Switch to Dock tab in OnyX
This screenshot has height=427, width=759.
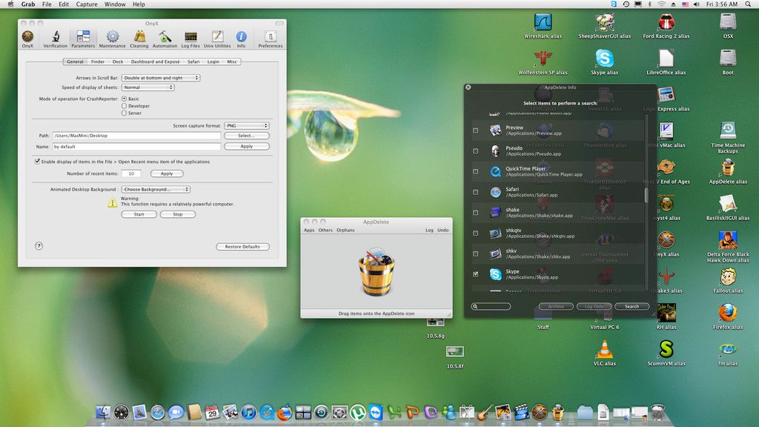pos(118,62)
